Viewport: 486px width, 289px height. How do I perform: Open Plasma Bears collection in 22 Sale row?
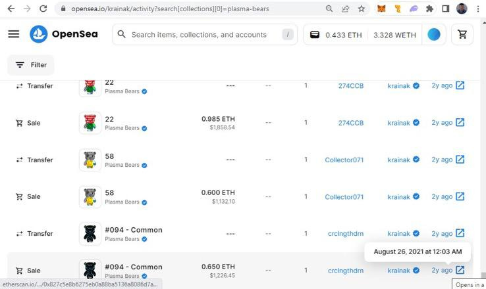coord(122,128)
